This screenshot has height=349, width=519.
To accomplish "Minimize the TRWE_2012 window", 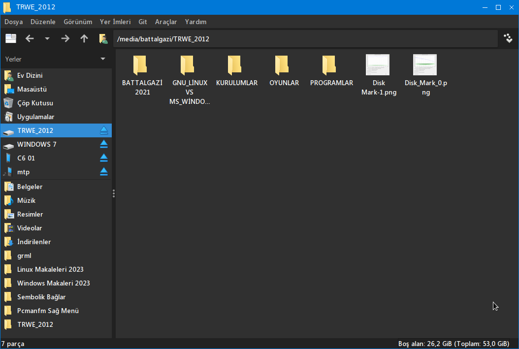I will (485, 7).
